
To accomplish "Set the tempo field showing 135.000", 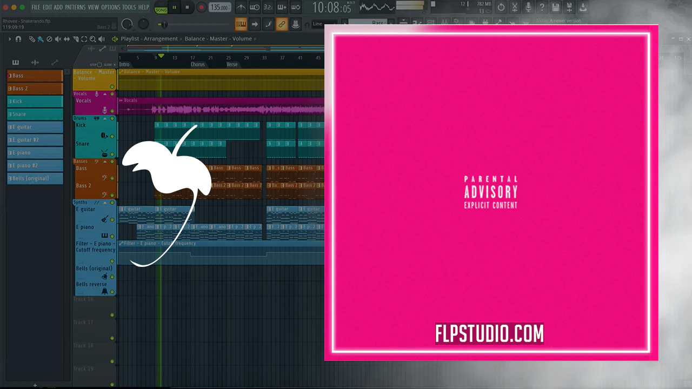I will [220, 8].
